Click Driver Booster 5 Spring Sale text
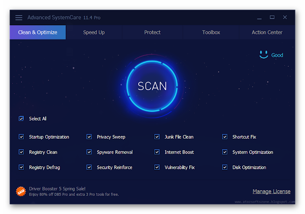 click(x=57, y=189)
